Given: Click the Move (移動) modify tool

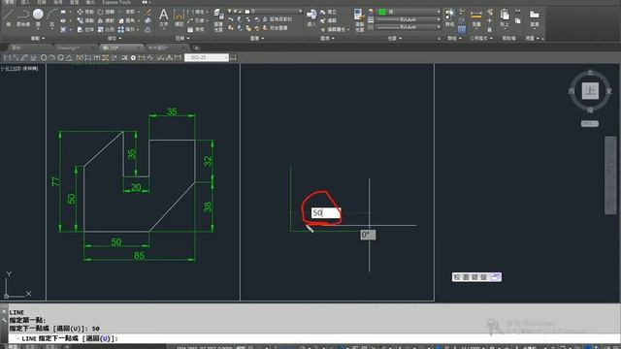Looking at the screenshot, I should 85,12.
